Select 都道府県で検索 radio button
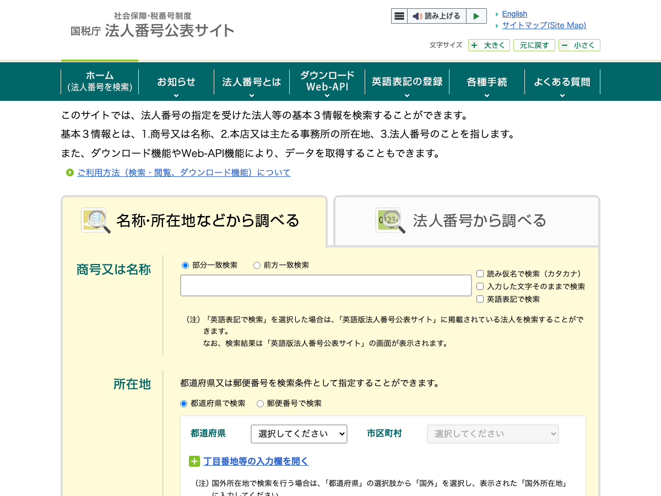661x496 pixels. (x=184, y=403)
